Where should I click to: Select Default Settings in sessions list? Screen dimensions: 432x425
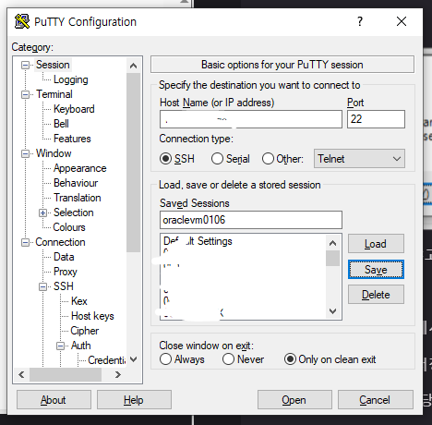coord(198,241)
